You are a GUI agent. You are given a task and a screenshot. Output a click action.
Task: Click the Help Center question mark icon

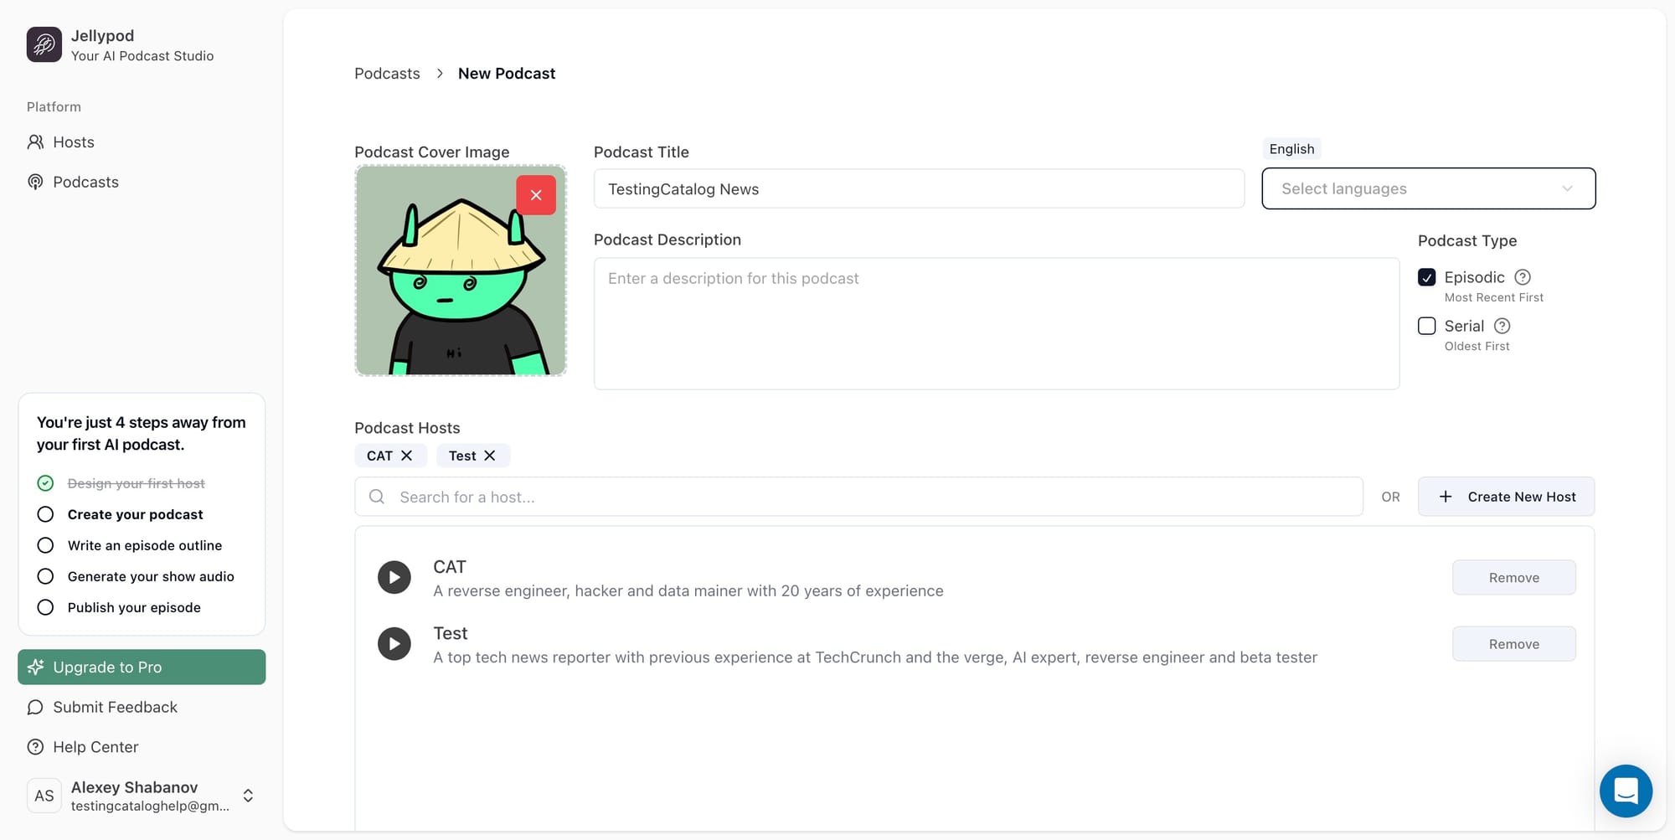point(35,747)
